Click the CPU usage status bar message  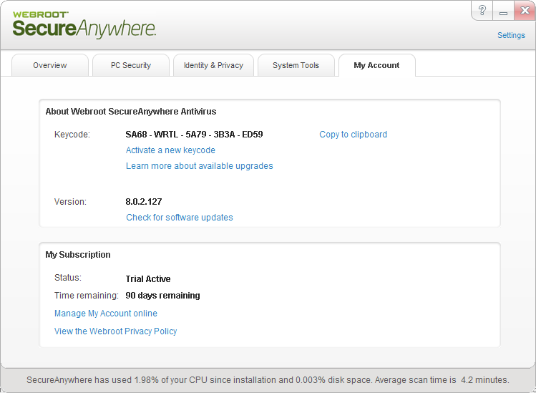tap(268, 380)
